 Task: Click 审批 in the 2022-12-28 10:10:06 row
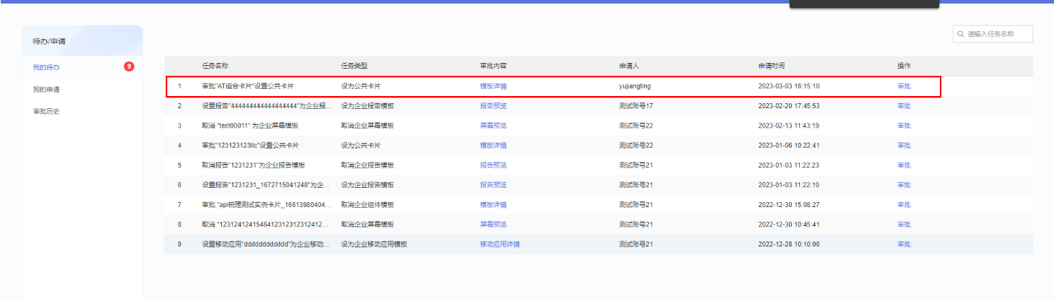click(904, 244)
